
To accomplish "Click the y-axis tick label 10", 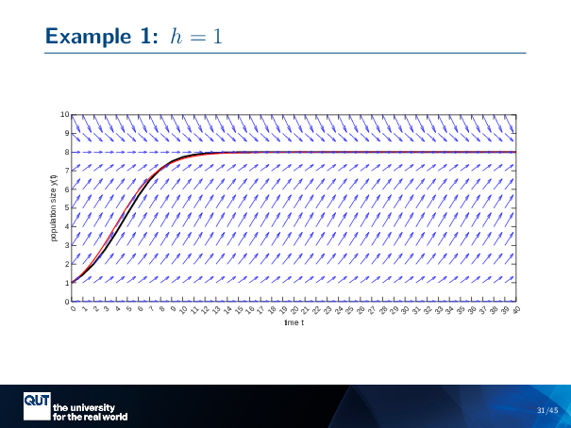I will click(x=64, y=115).
